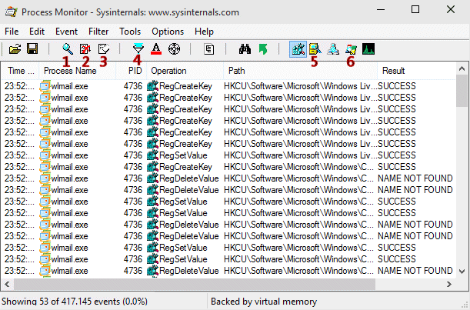Open the File menu
Image resolution: width=470 pixels, height=310 pixels.
pyautogui.click(x=12, y=32)
